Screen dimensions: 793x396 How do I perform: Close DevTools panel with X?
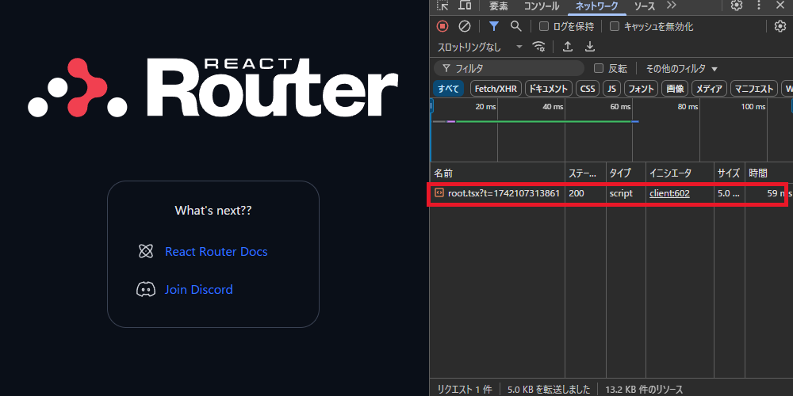(x=780, y=6)
